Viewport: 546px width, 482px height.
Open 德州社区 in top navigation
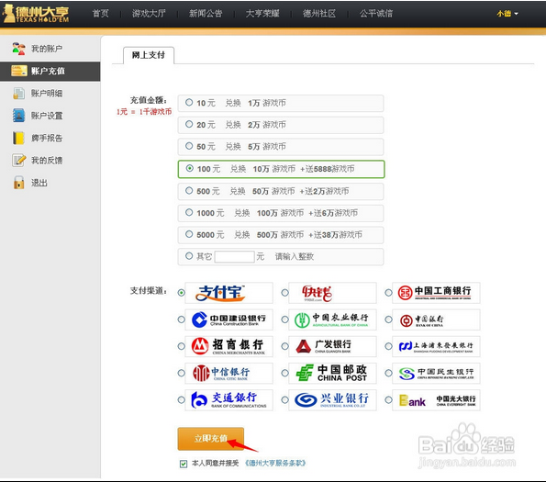(319, 14)
